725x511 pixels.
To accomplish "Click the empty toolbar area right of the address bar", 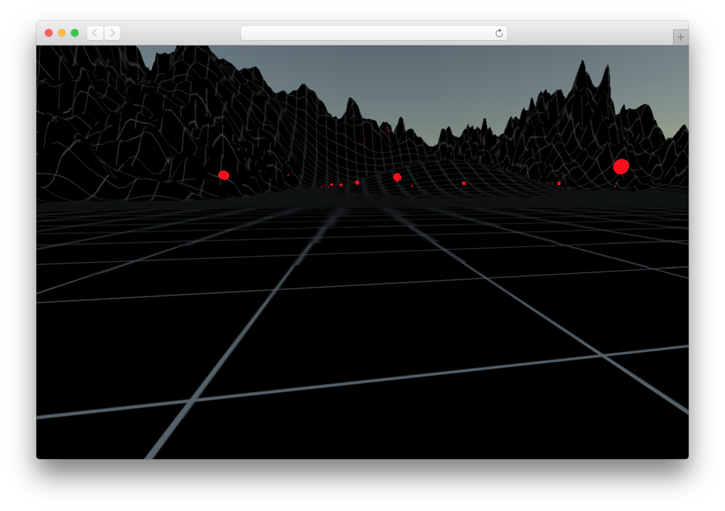I will click(585, 33).
